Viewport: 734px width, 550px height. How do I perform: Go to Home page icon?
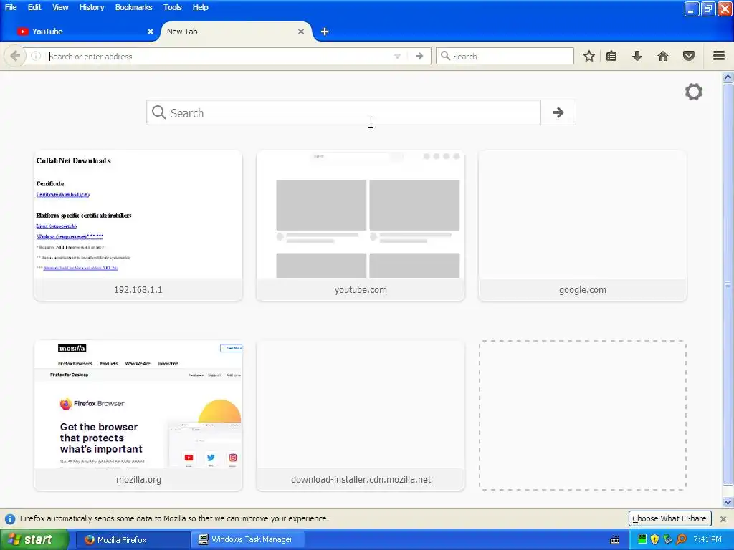click(x=662, y=56)
